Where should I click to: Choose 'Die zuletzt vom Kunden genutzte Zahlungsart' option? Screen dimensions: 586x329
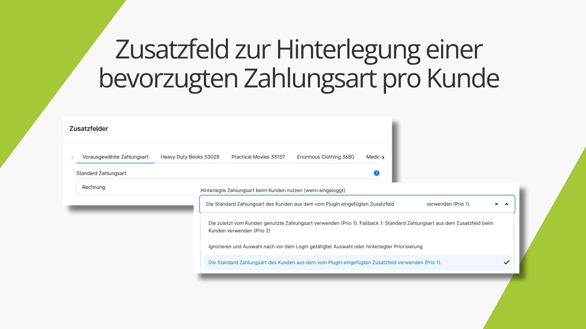350,227
